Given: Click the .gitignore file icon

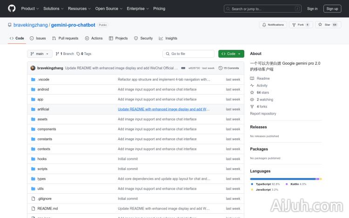Looking at the screenshot, I should pos(33,198).
